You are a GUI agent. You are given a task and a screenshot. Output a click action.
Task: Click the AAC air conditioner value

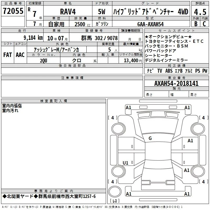click(x=20, y=55)
